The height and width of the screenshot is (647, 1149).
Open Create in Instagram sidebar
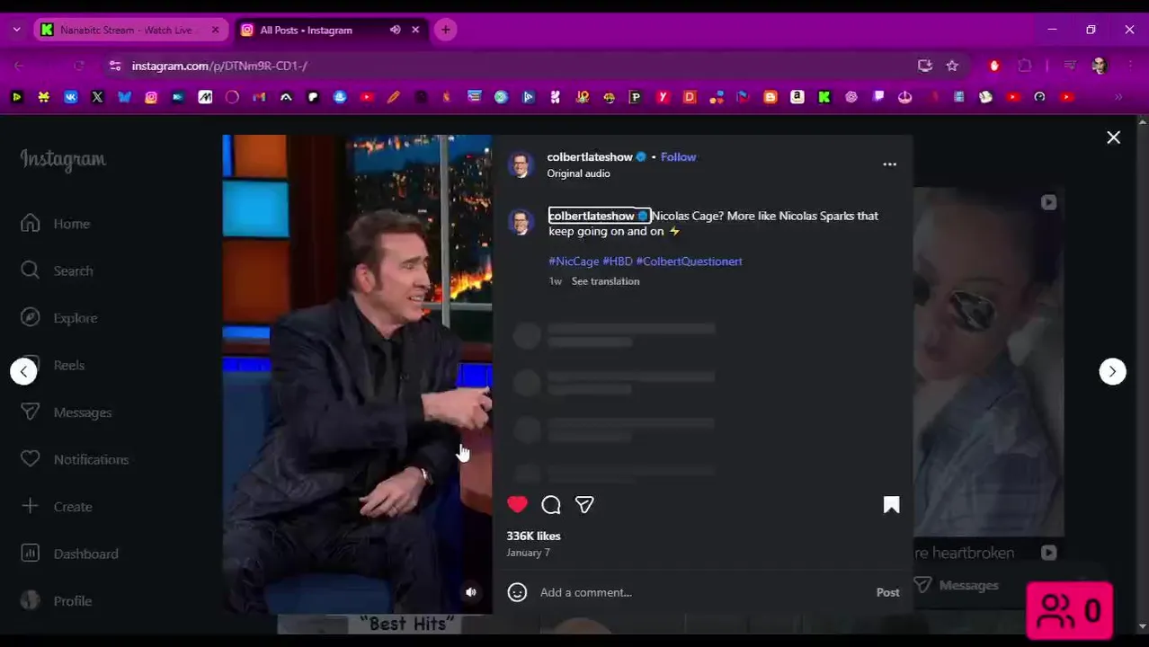57,507
